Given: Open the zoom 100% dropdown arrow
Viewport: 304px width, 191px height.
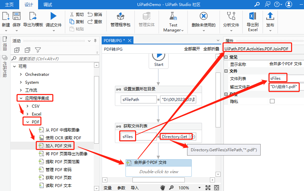Looking at the screenshot, I should pos(199,188).
